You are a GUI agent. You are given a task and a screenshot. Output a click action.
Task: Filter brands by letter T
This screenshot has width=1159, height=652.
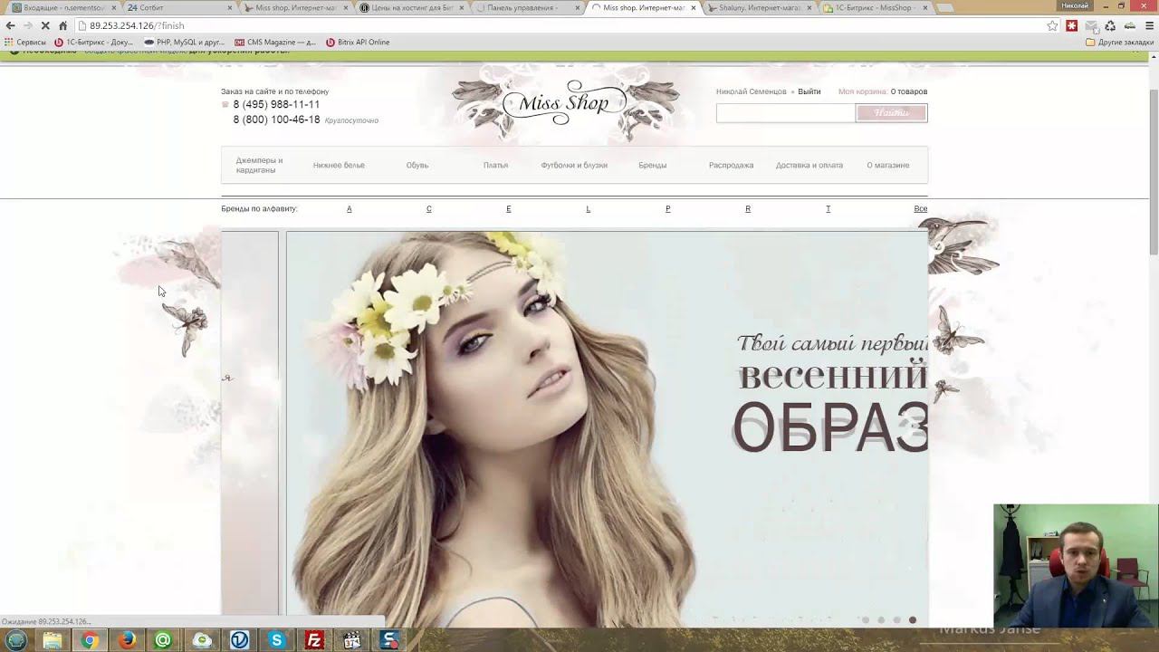(828, 209)
